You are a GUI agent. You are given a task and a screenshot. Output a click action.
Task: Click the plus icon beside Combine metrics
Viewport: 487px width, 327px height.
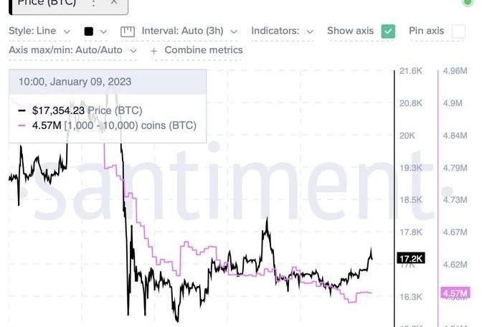tap(153, 51)
